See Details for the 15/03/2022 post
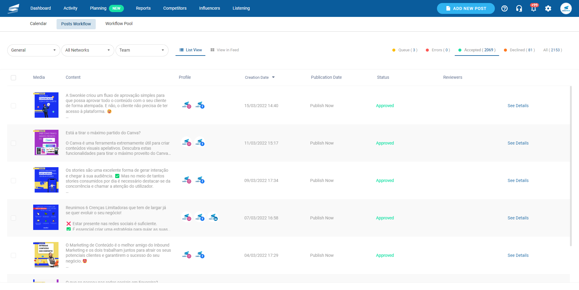This screenshot has width=579, height=290. 518,106
